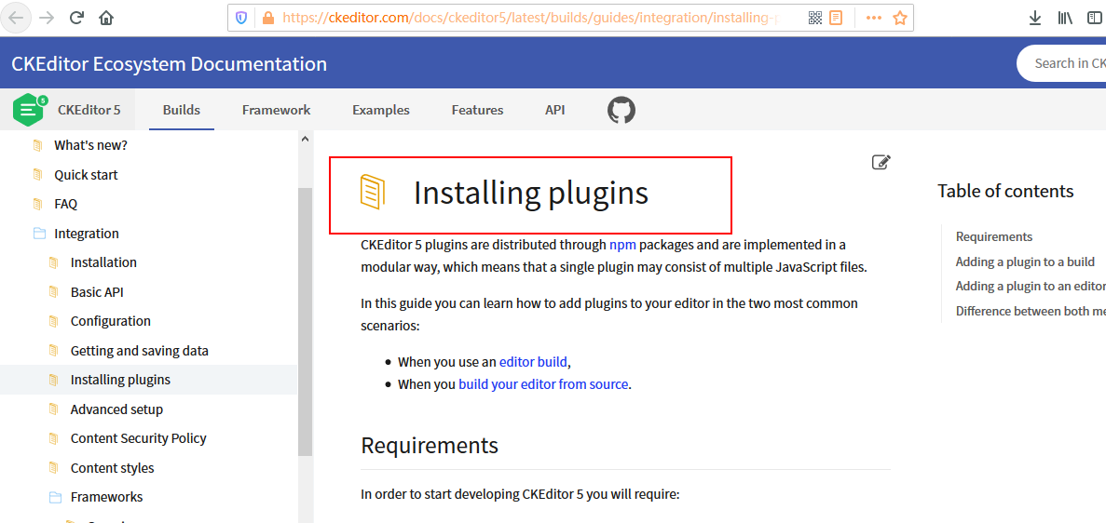Click the browser URL address bar

[x=529, y=19]
